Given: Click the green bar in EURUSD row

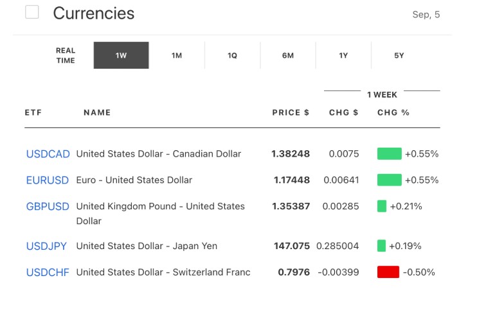Looking at the screenshot, I should (x=390, y=180).
